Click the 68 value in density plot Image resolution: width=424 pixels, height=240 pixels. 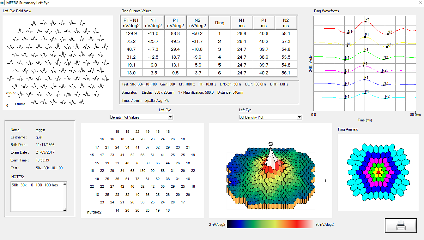coord(132,171)
